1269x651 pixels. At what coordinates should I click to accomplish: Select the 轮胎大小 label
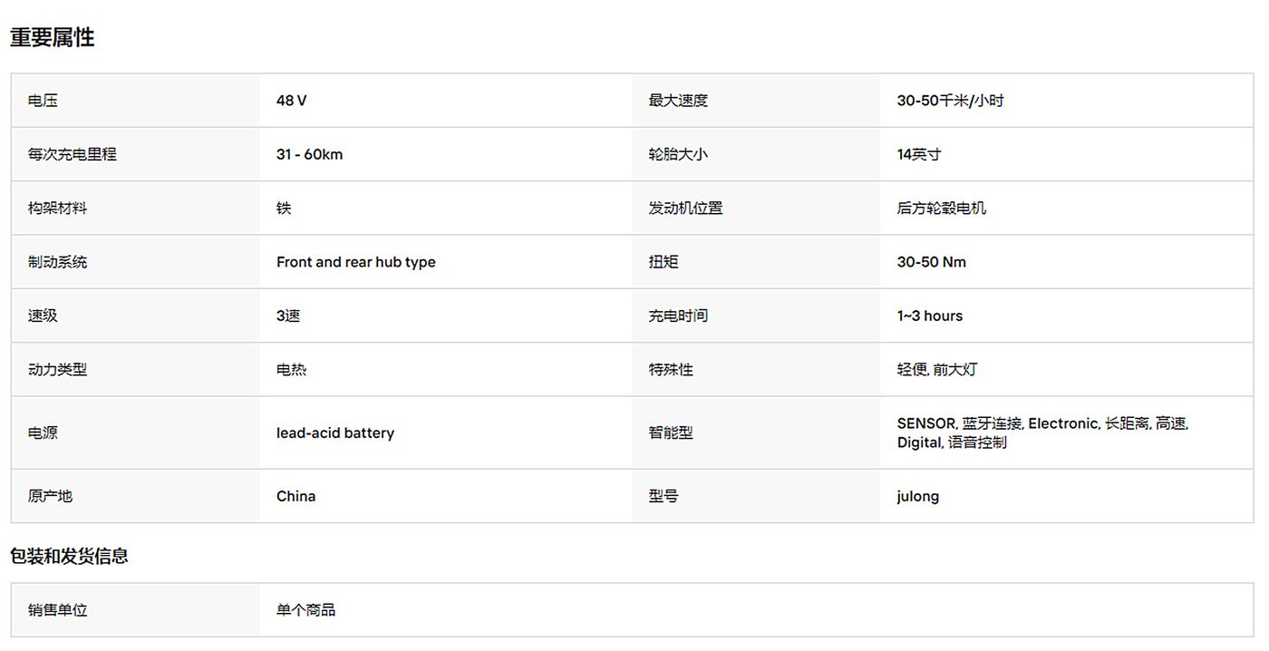tap(678, 154)
